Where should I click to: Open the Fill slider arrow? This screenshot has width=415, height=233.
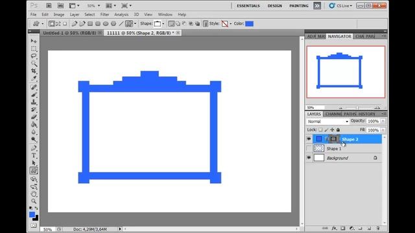pyautogui.click(x=383, y=130)
